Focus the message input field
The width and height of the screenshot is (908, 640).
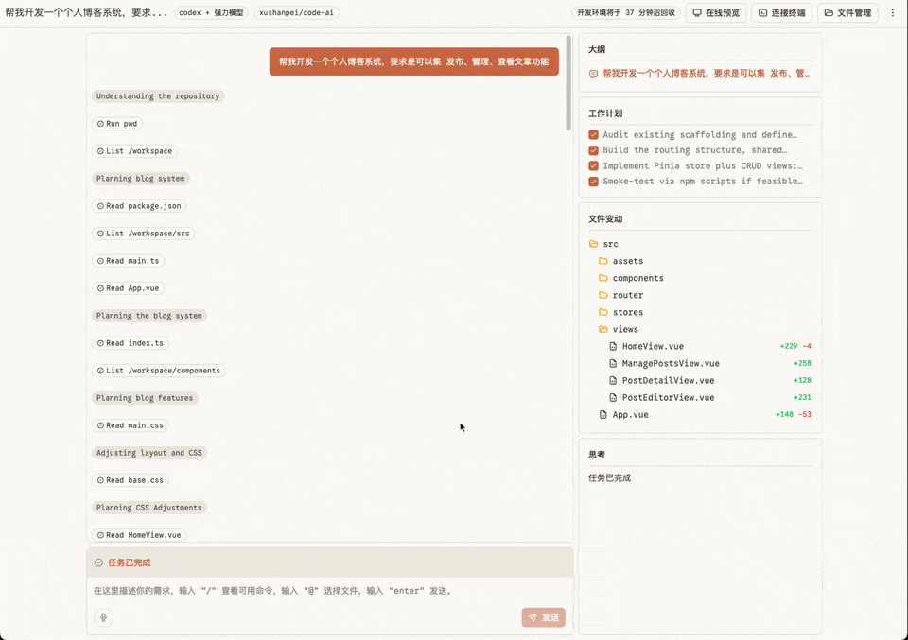(330, 591)
